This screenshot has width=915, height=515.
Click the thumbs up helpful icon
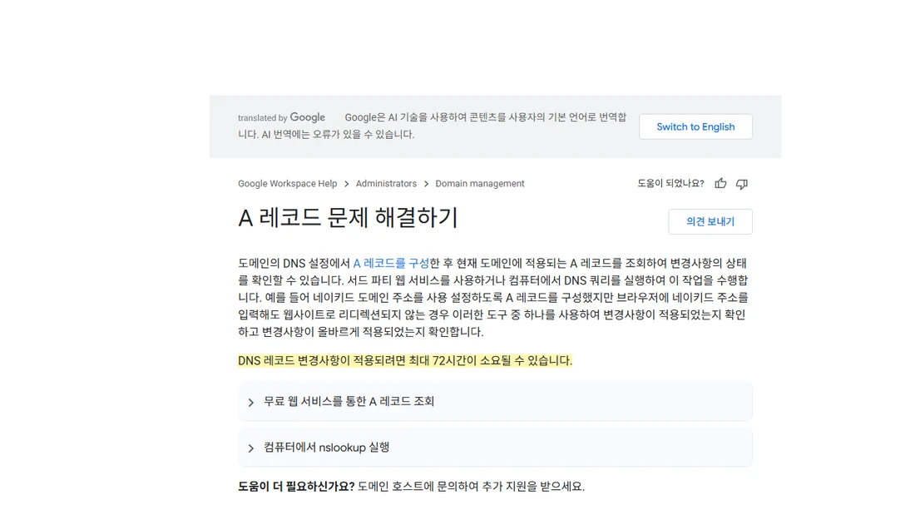(x=720, y=183)
